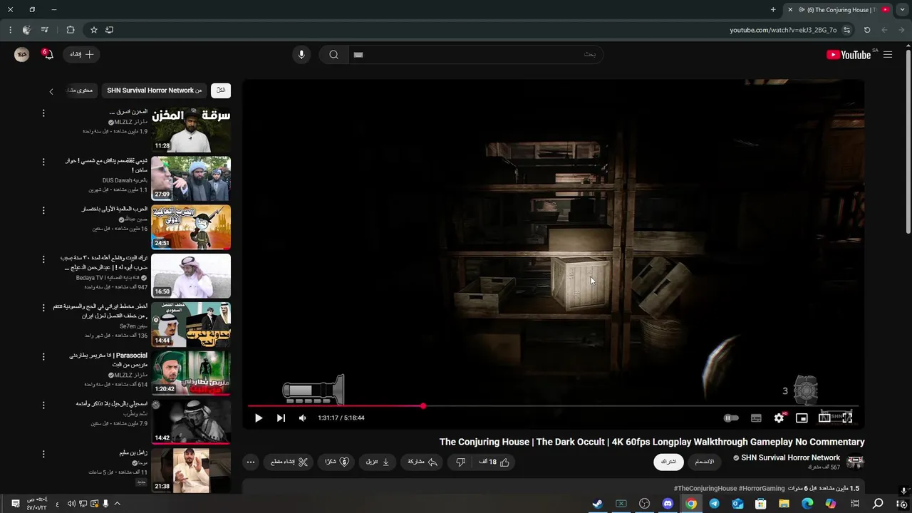View site info in address bar
The image size is (912, 513).
846,30
